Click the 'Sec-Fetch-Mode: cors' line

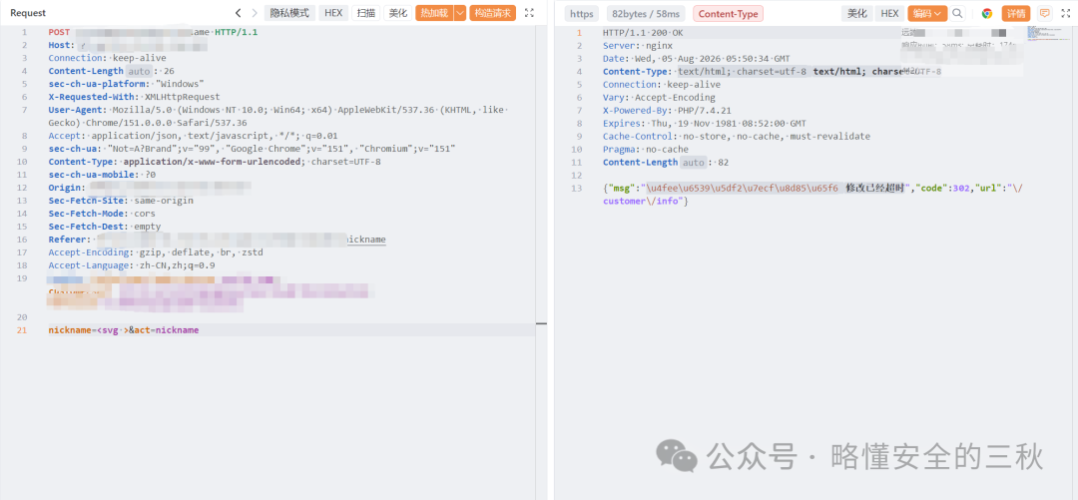(x=102, y=214)
